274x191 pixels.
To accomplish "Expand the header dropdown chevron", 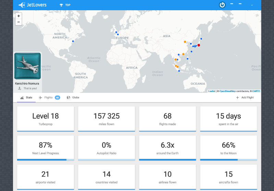I will pos(252,5).
